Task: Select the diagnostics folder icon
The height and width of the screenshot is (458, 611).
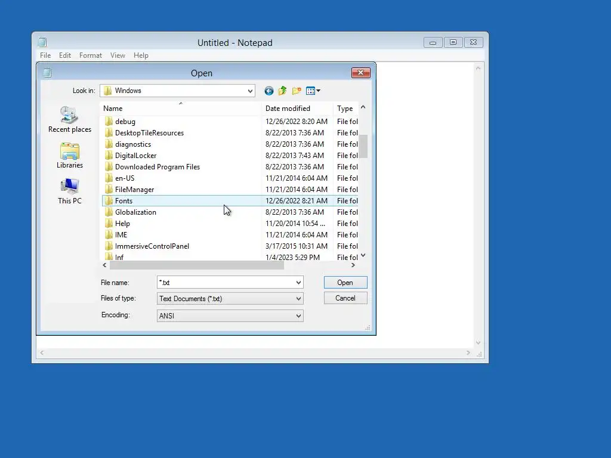Action: point(109,144)
